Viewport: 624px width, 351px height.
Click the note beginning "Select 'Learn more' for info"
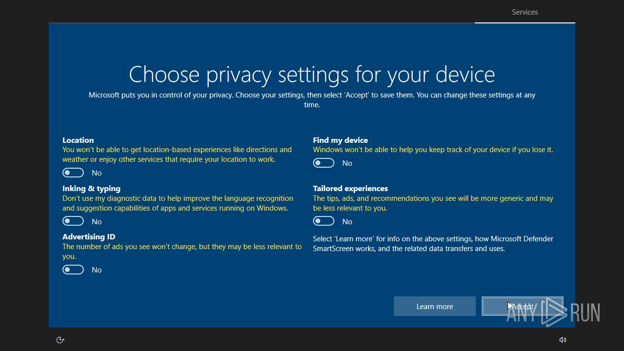click(x=433, y=244)
